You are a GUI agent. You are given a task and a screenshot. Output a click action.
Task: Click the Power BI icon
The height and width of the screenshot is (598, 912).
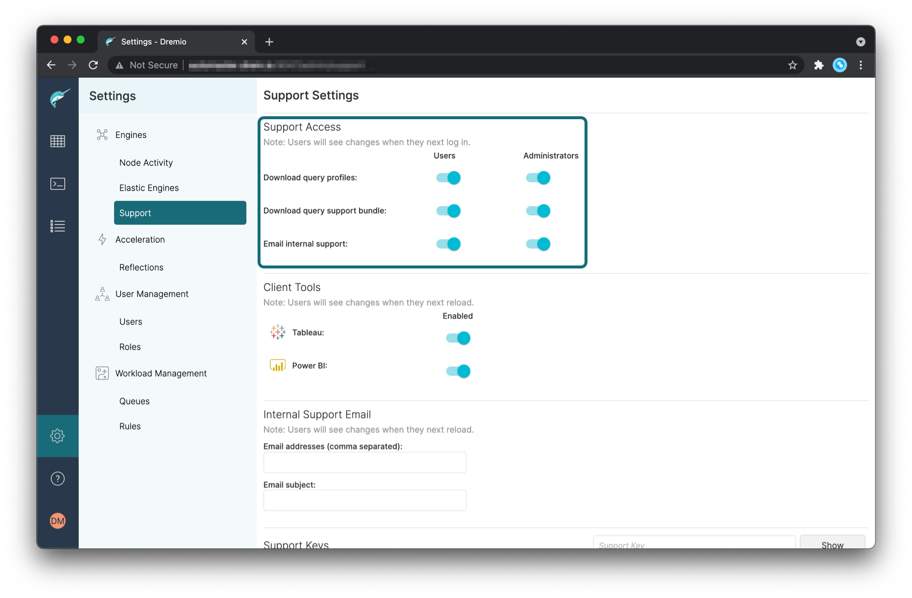278,365
